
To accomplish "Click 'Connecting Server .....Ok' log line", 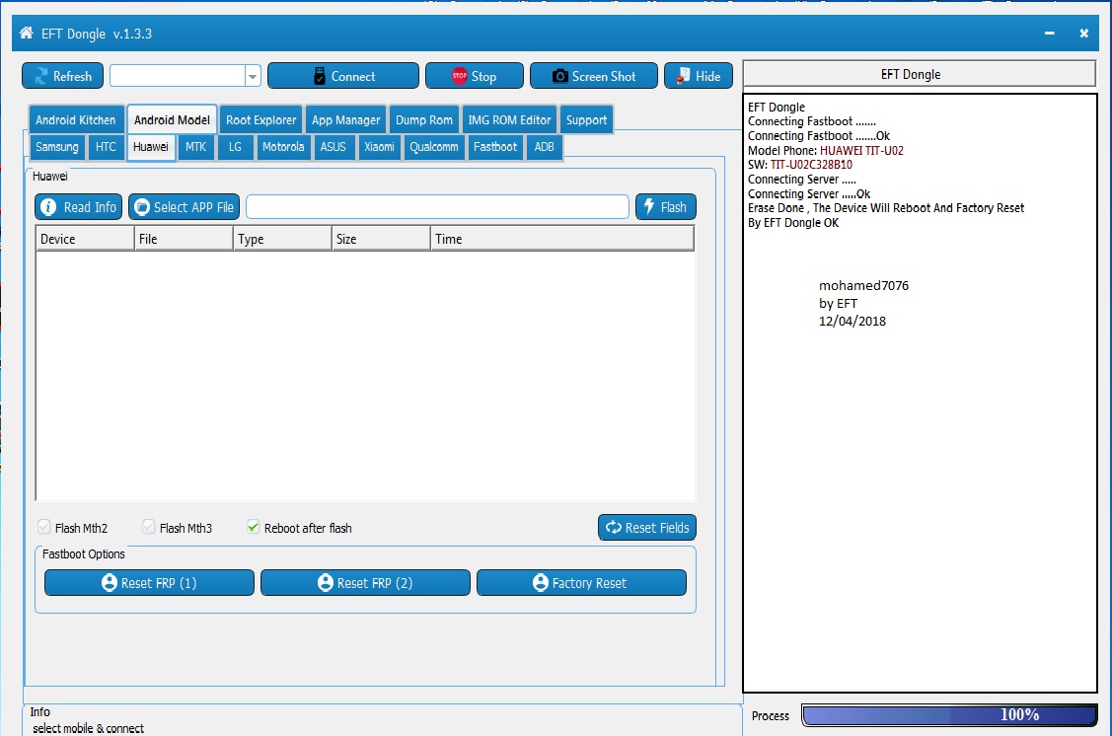I will click(x=809, y=193).
